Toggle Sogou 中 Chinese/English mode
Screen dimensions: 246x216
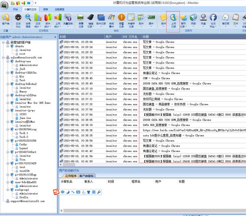point(63,192)
